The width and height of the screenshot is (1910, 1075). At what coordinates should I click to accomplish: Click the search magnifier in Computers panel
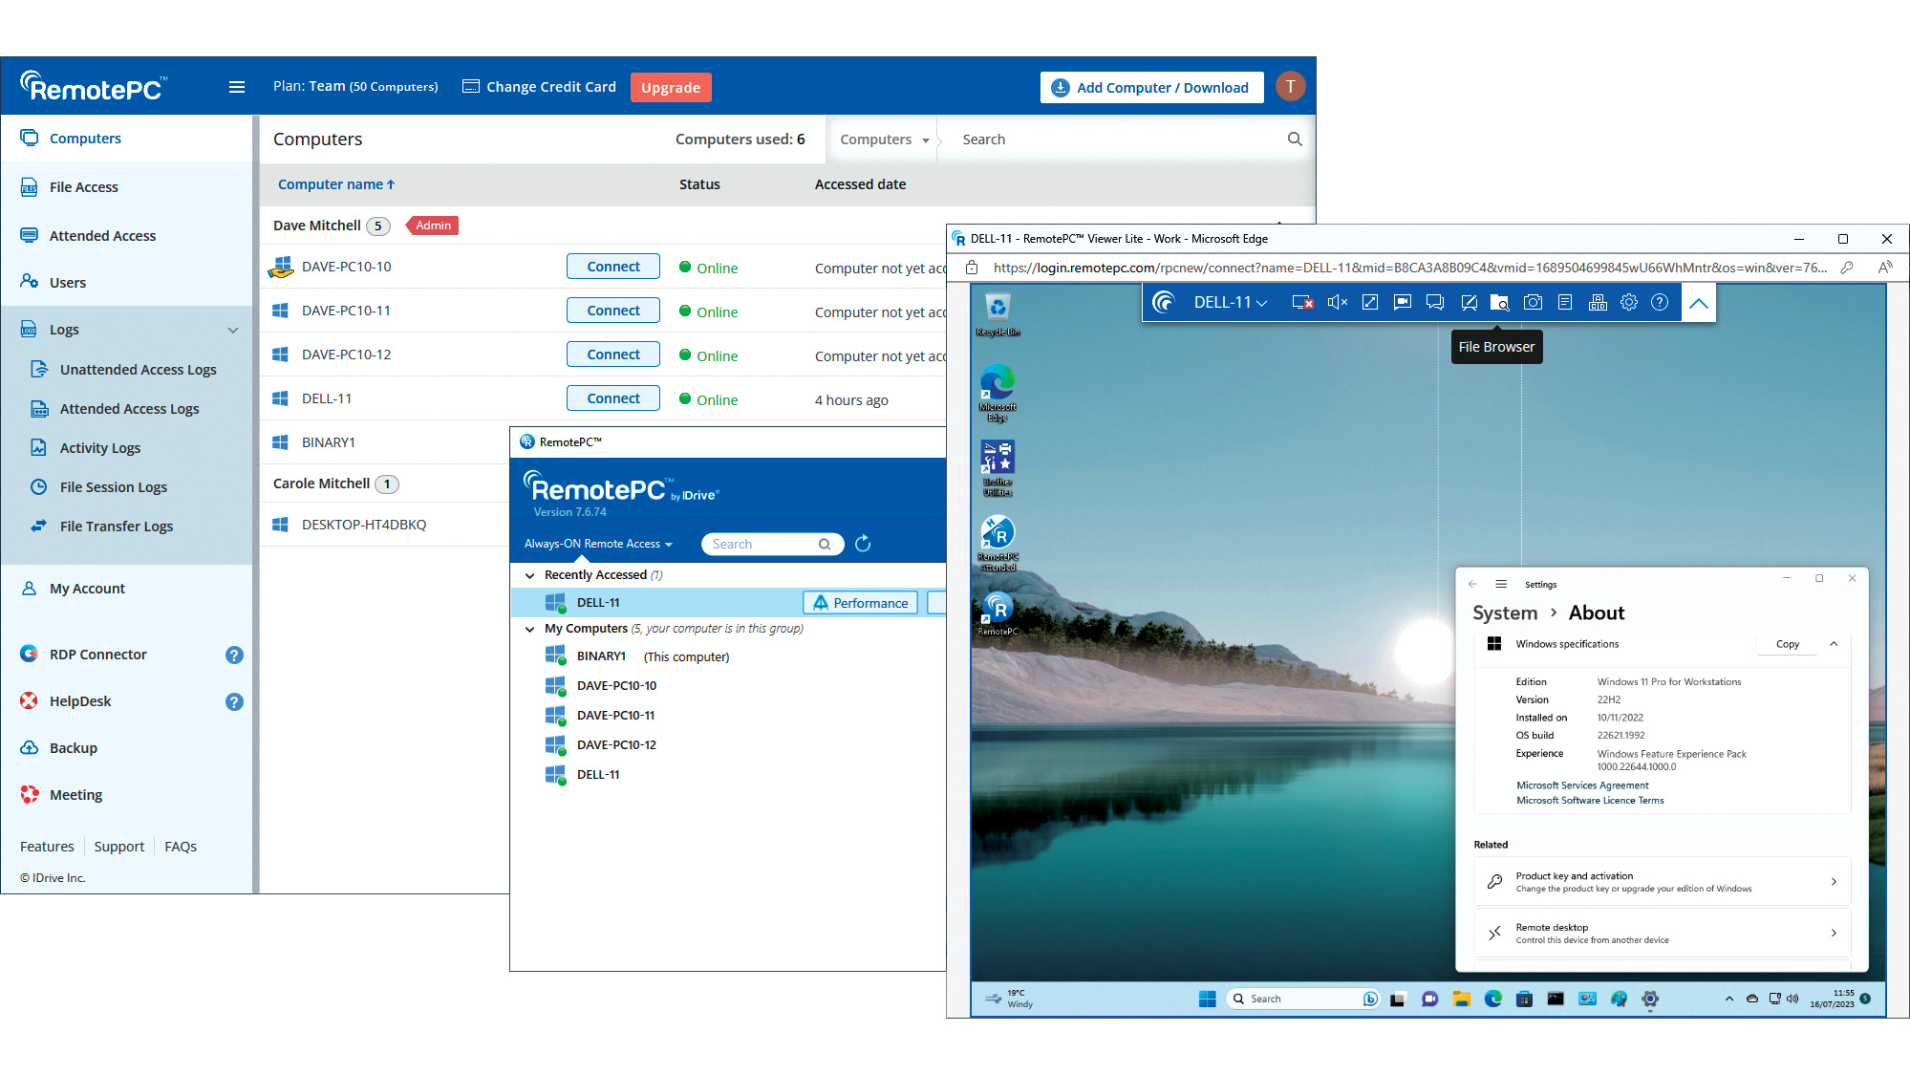pos(1295,140)
